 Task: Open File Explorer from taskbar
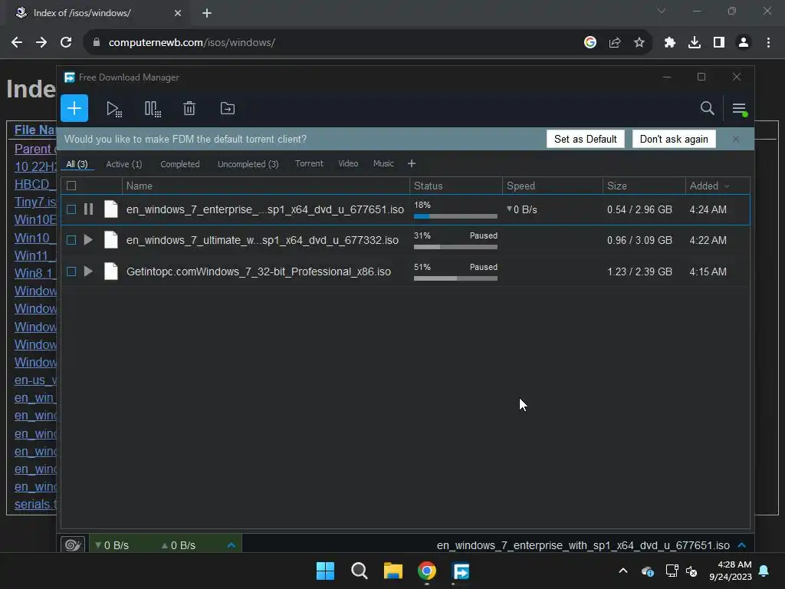coord(393,571)
